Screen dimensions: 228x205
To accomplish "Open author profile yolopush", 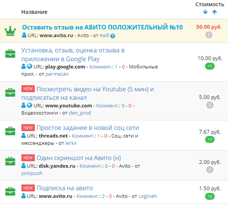I will click(x=32, y=174).
